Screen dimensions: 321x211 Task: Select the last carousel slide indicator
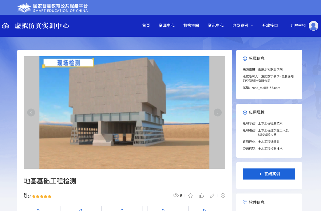pyautogui.click(x=145, y=165)
